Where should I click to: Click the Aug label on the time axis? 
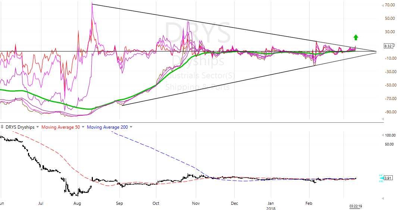[x=77, y=204]
